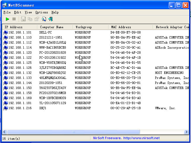The height and width of the screenshot is (143, 191).
Task: Click the Copy toolbar icon
Action: tap(30, 19)
